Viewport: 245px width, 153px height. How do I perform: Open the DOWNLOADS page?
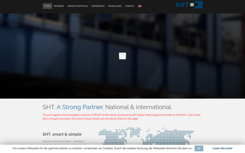115,6
